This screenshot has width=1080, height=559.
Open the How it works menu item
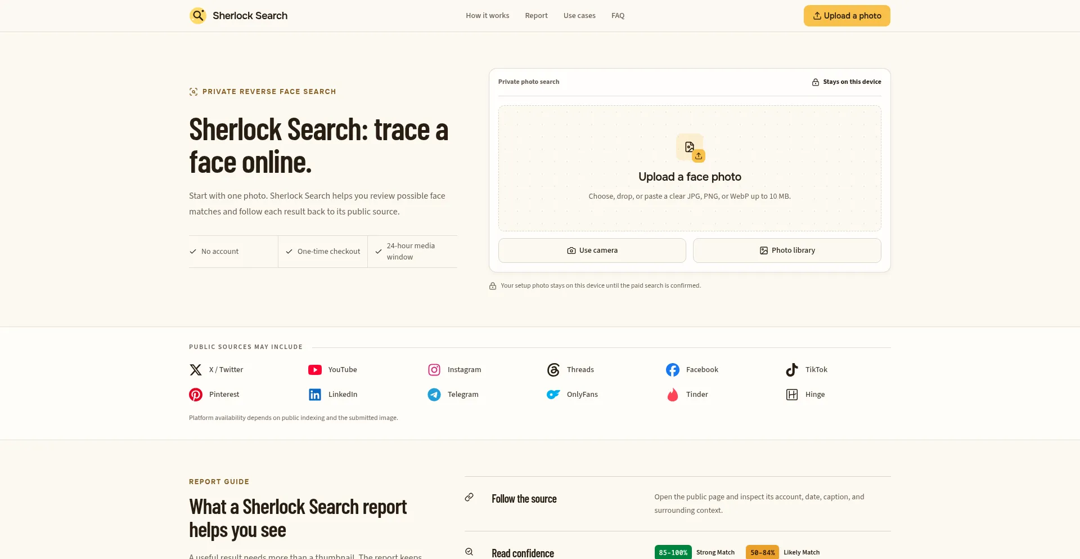[487, 16]
